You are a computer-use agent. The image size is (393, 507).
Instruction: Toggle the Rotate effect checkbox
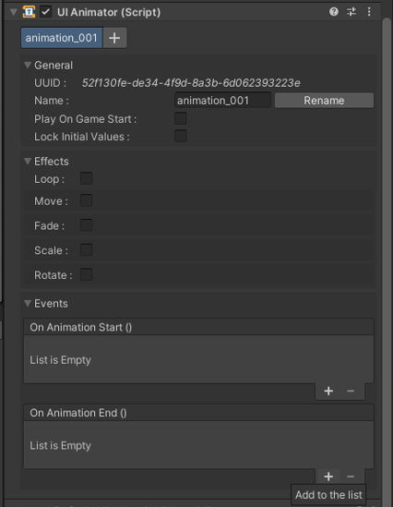86,274
